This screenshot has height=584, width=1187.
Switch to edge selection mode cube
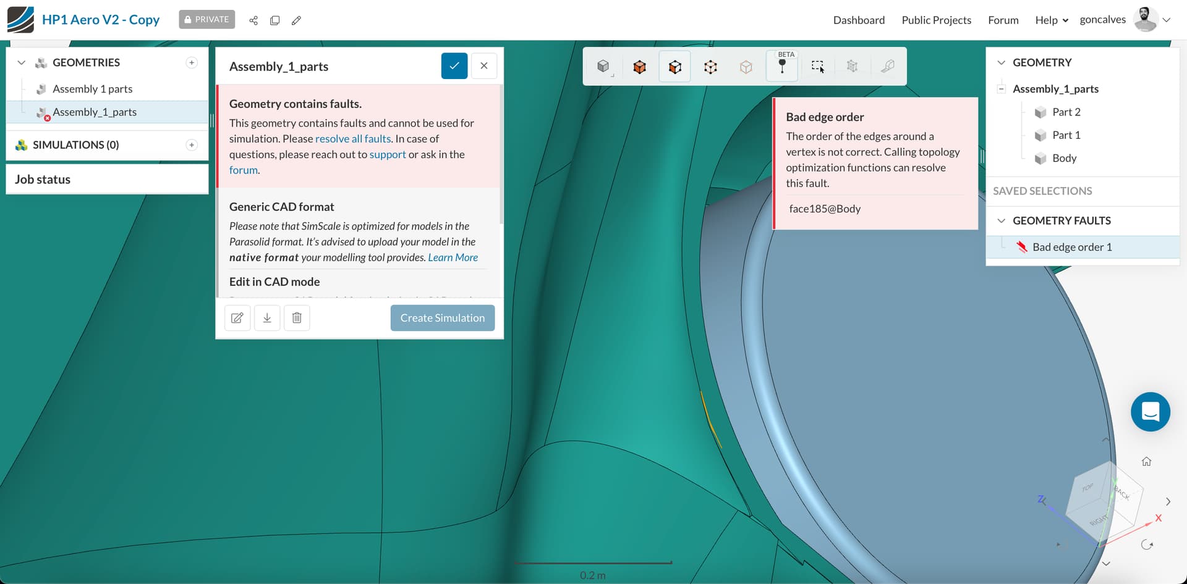pos(710,67)
